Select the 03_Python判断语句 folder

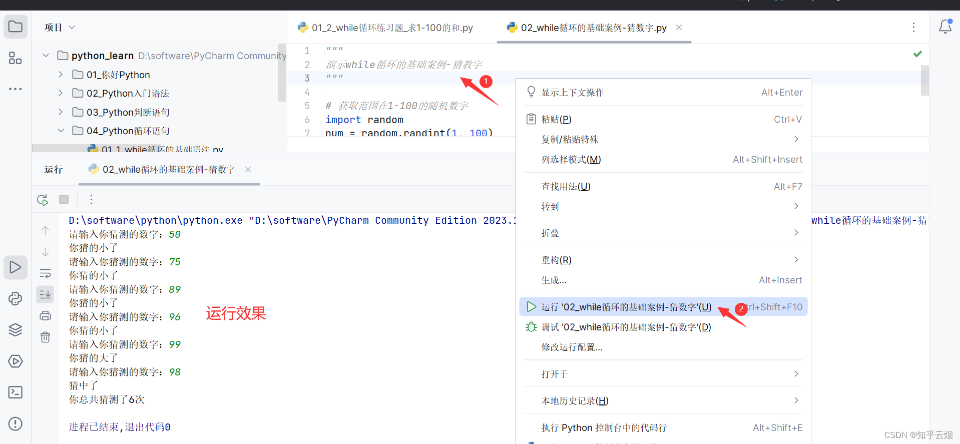pyautogui.click(x=128, y=112)
